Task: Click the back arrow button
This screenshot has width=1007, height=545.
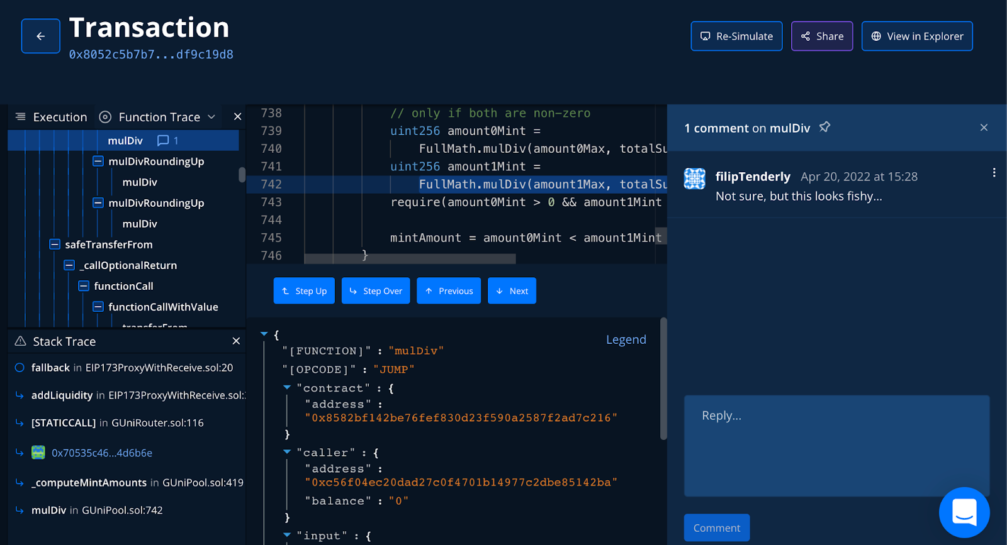Action: 41,36
